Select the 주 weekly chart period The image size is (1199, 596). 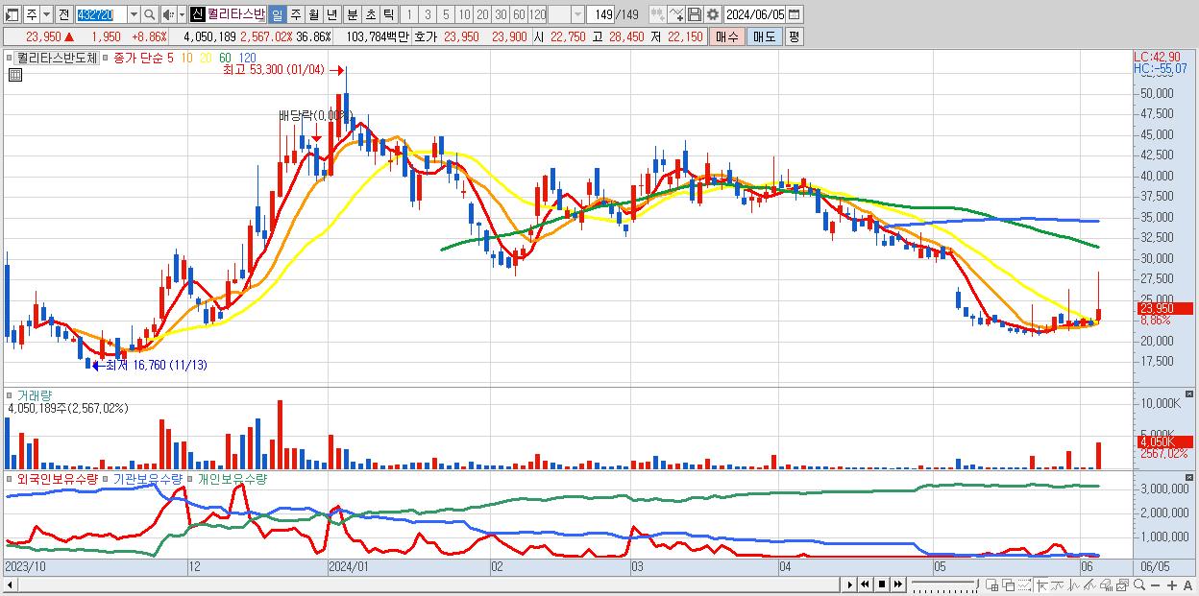click(295, 14)
